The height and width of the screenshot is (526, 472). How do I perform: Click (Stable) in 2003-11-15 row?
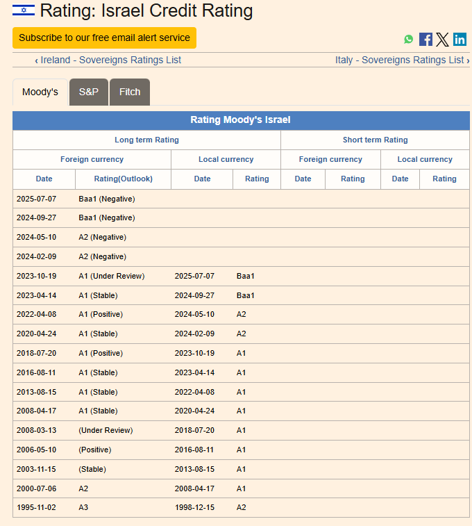[x=92, y=469]
